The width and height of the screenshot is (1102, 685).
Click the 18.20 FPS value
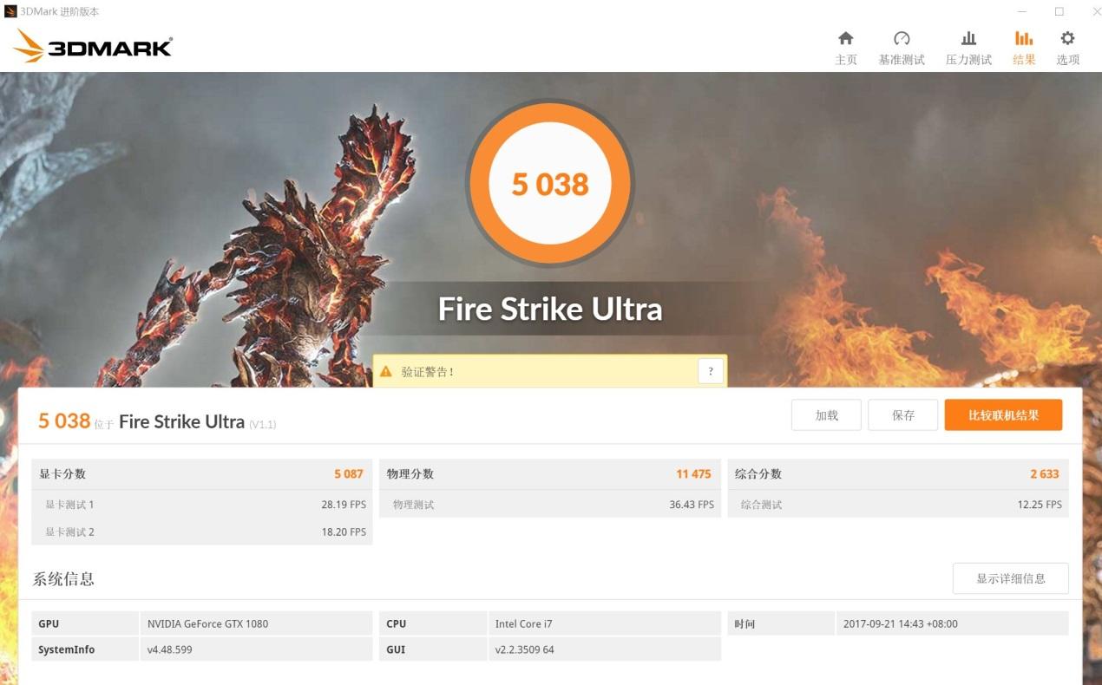[x=344, y=532]
